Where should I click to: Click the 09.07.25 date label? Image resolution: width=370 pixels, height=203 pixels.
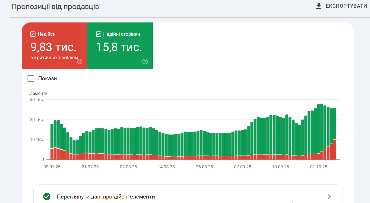click(52, 167)
